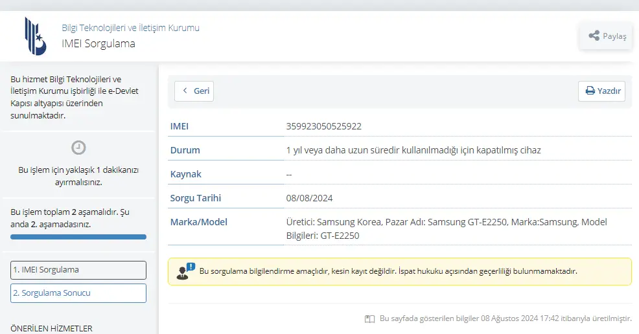639x334 pixels.
Task: Click the info person icon in yellow notice
Action: tap(186, 271)
